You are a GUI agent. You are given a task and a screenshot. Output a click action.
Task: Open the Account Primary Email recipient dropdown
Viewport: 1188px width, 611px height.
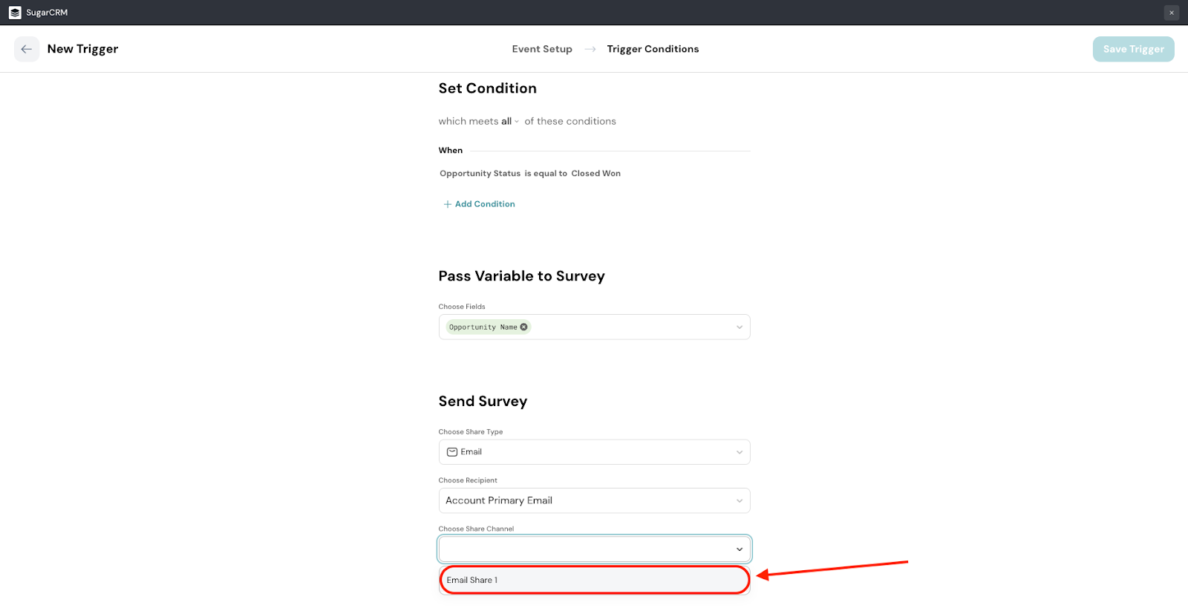click(x=594, y=500)
